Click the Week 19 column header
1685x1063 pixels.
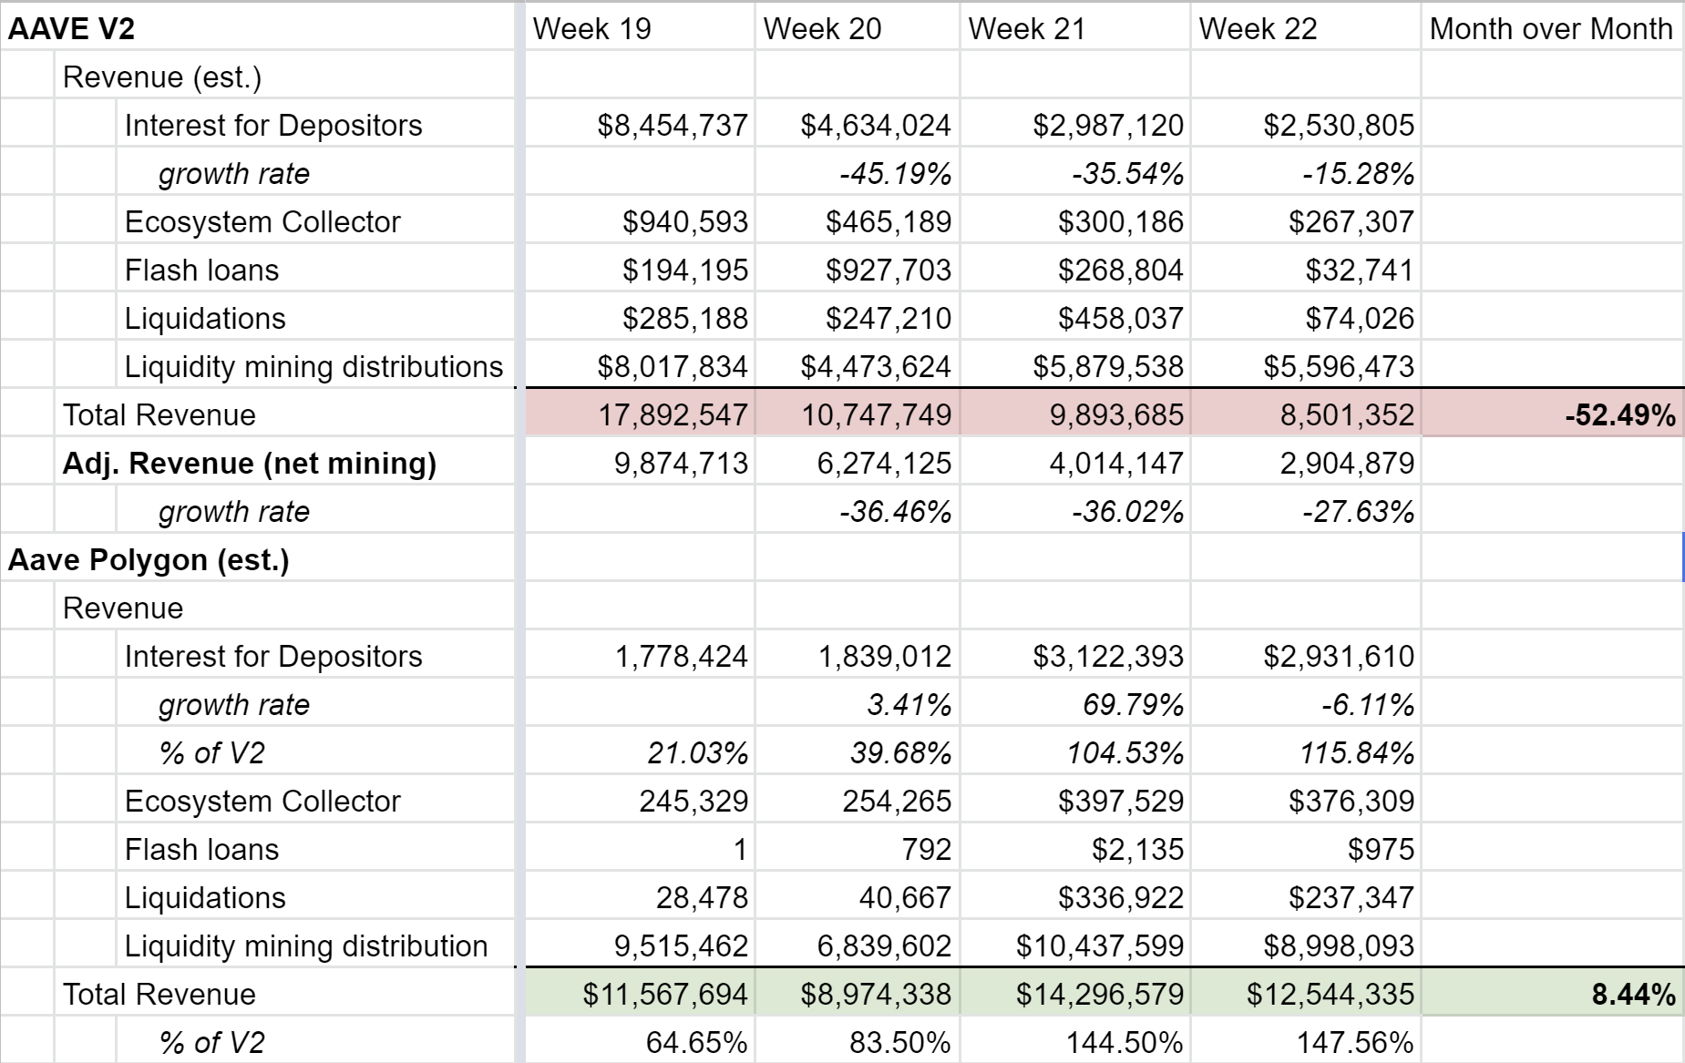click(x=640, y=28)
